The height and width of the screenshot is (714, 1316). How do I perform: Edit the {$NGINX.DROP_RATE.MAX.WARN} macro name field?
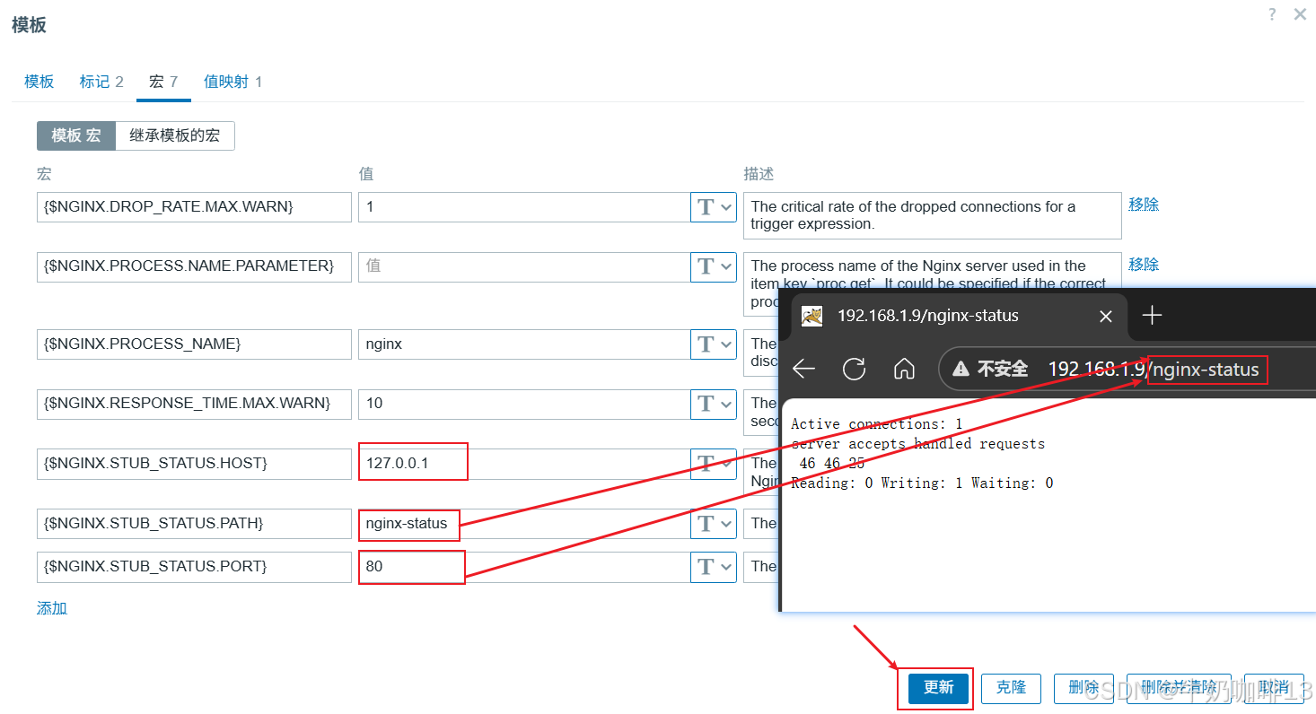click(x=194, y=206)
